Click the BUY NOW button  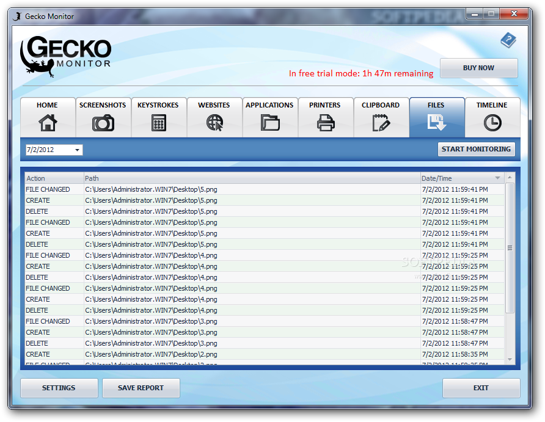coord(478,68)
